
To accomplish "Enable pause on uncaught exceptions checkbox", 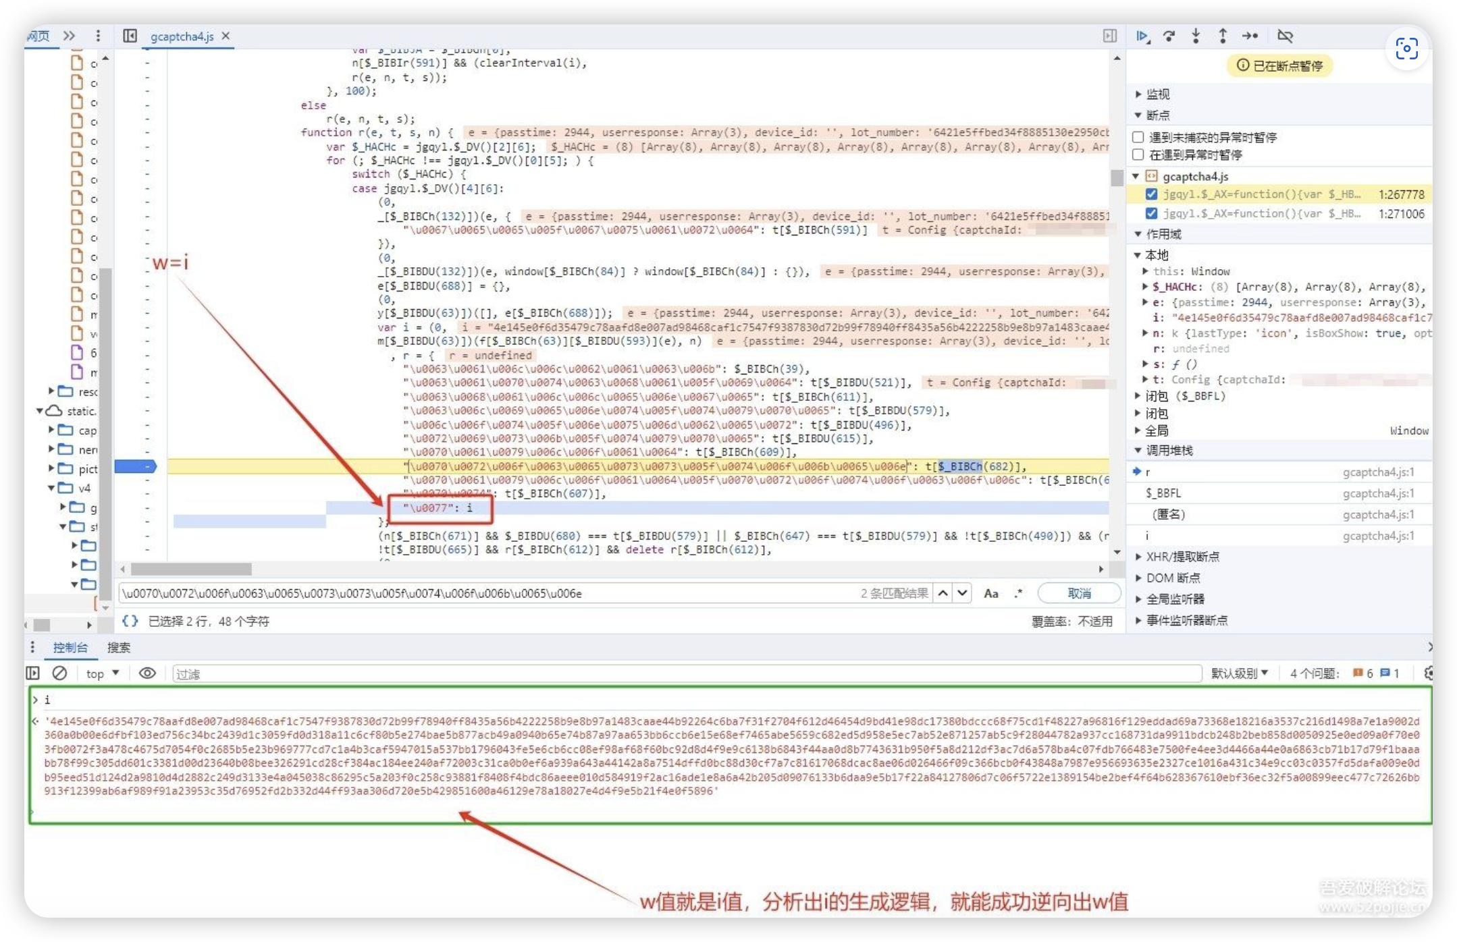I will [x=1138, y=137].
